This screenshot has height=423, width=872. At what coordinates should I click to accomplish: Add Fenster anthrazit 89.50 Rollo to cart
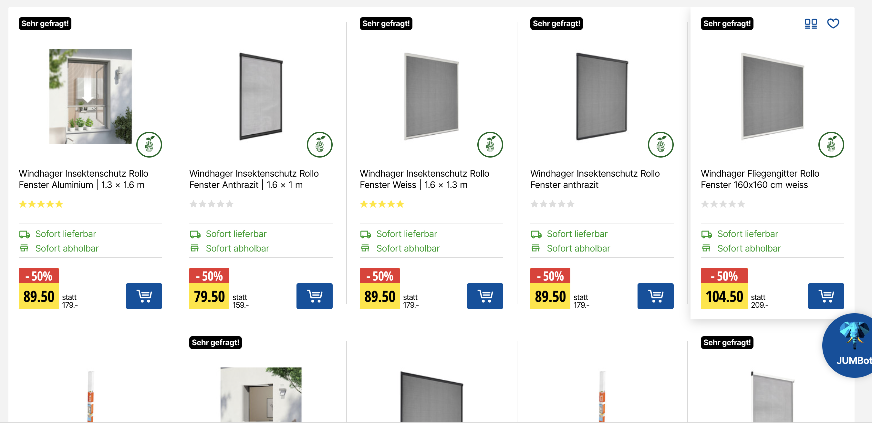coord(655,296)
